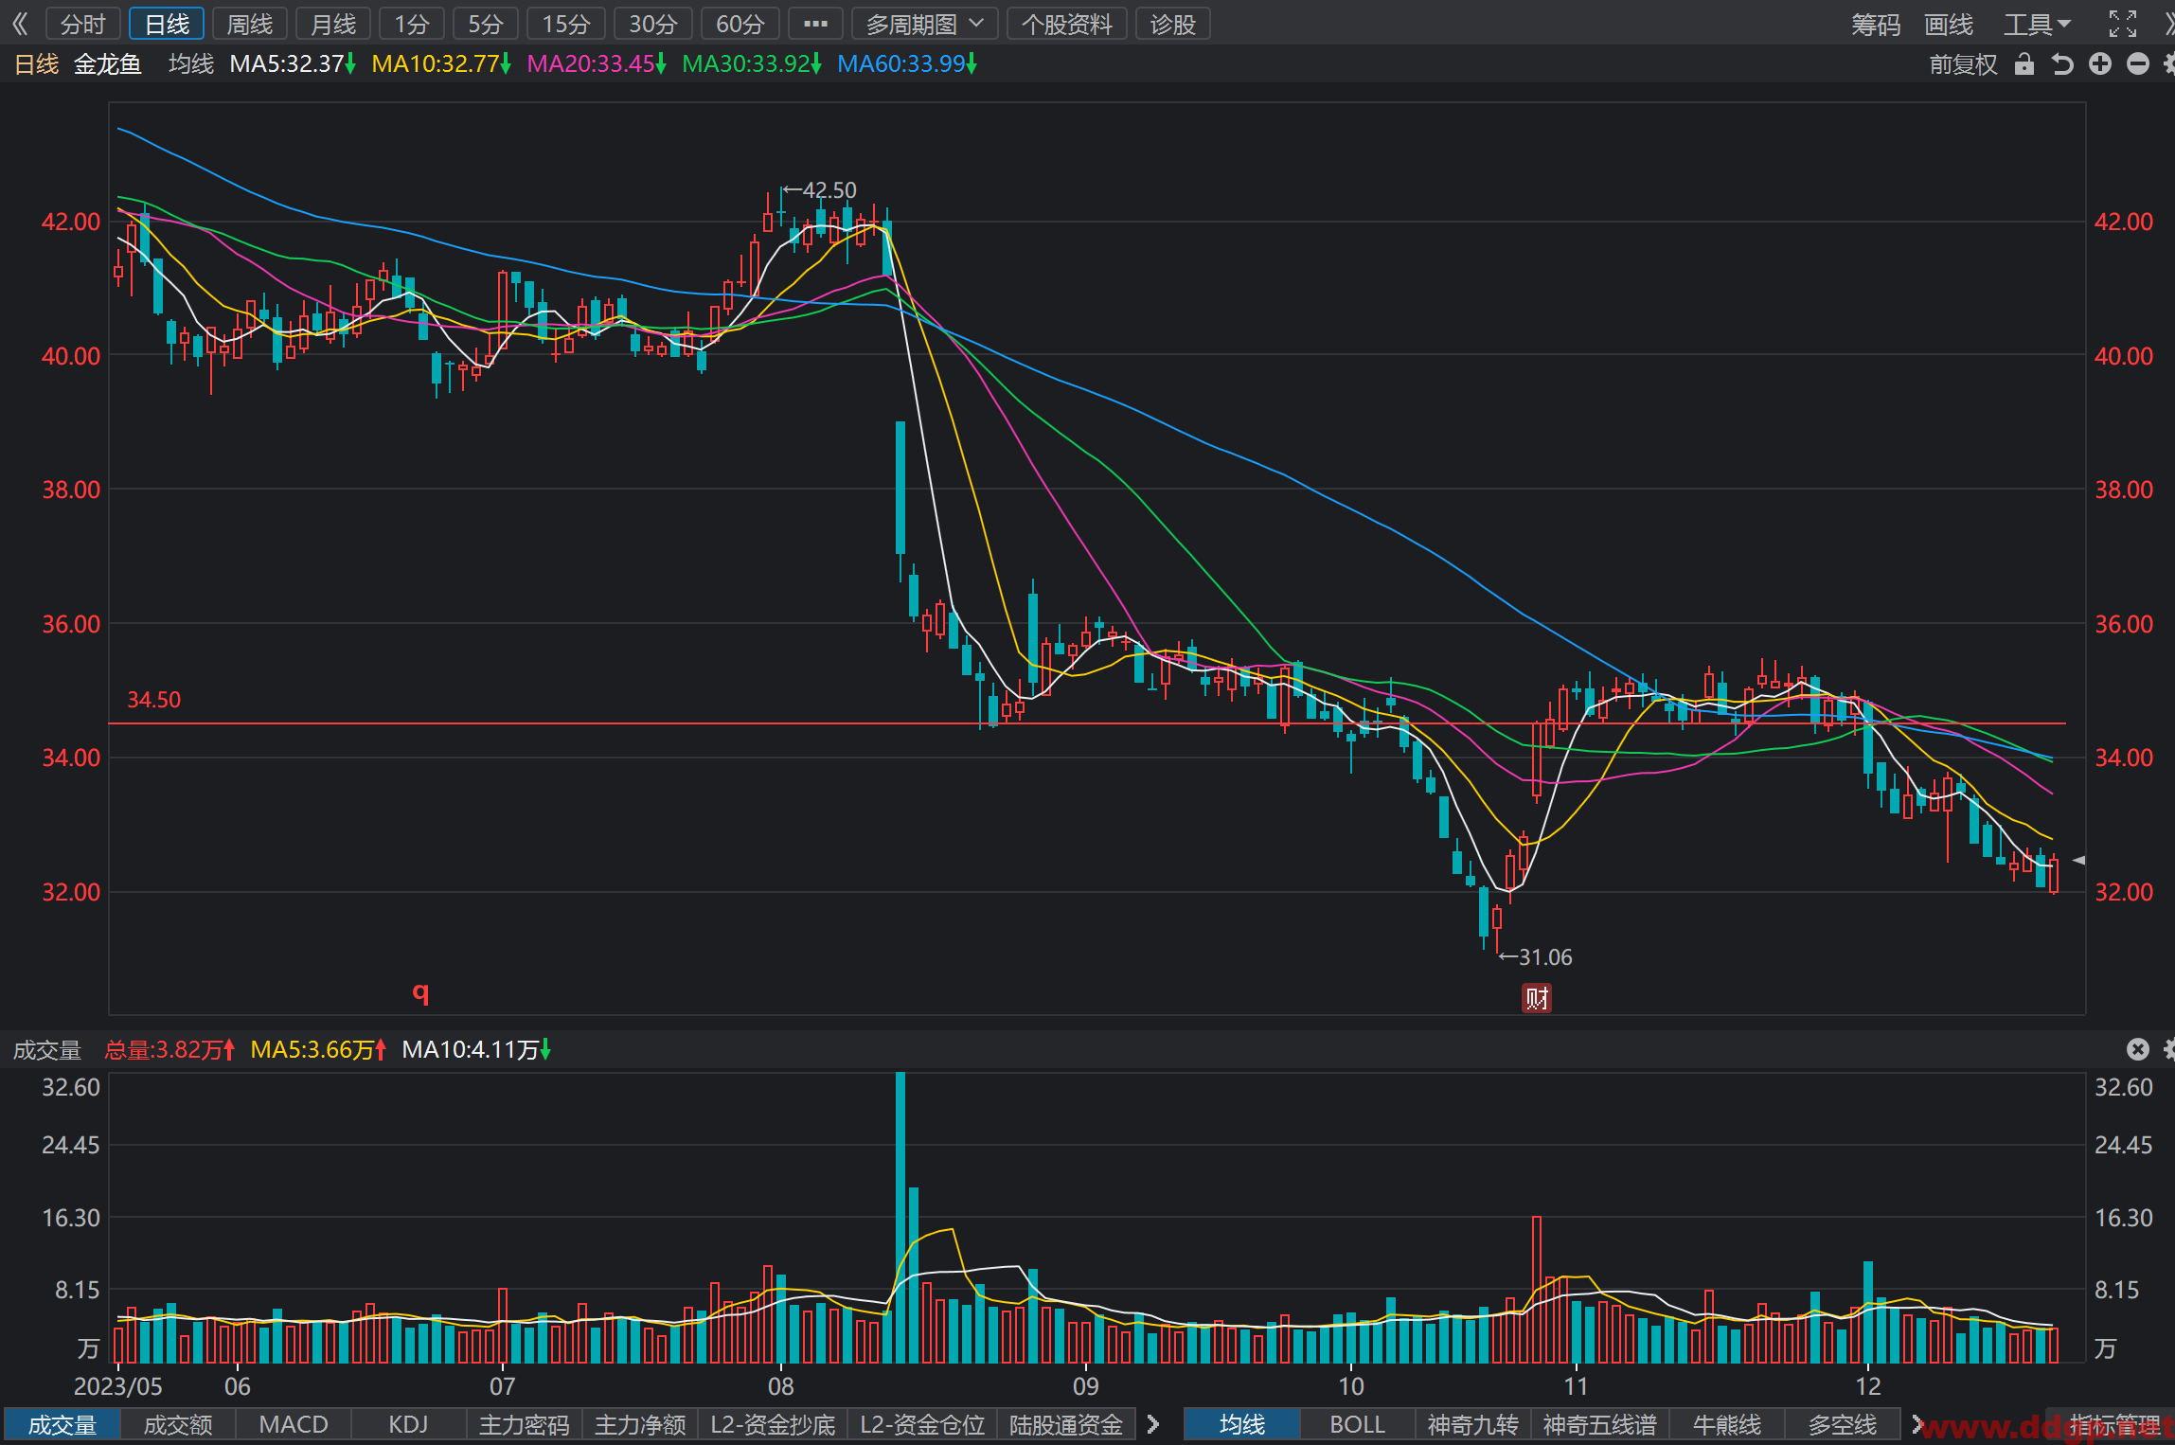Viewport: 2175px width, 1445px height.
Task: Click the 总量:3.82万 volume readout
Action: (169, 1049)
